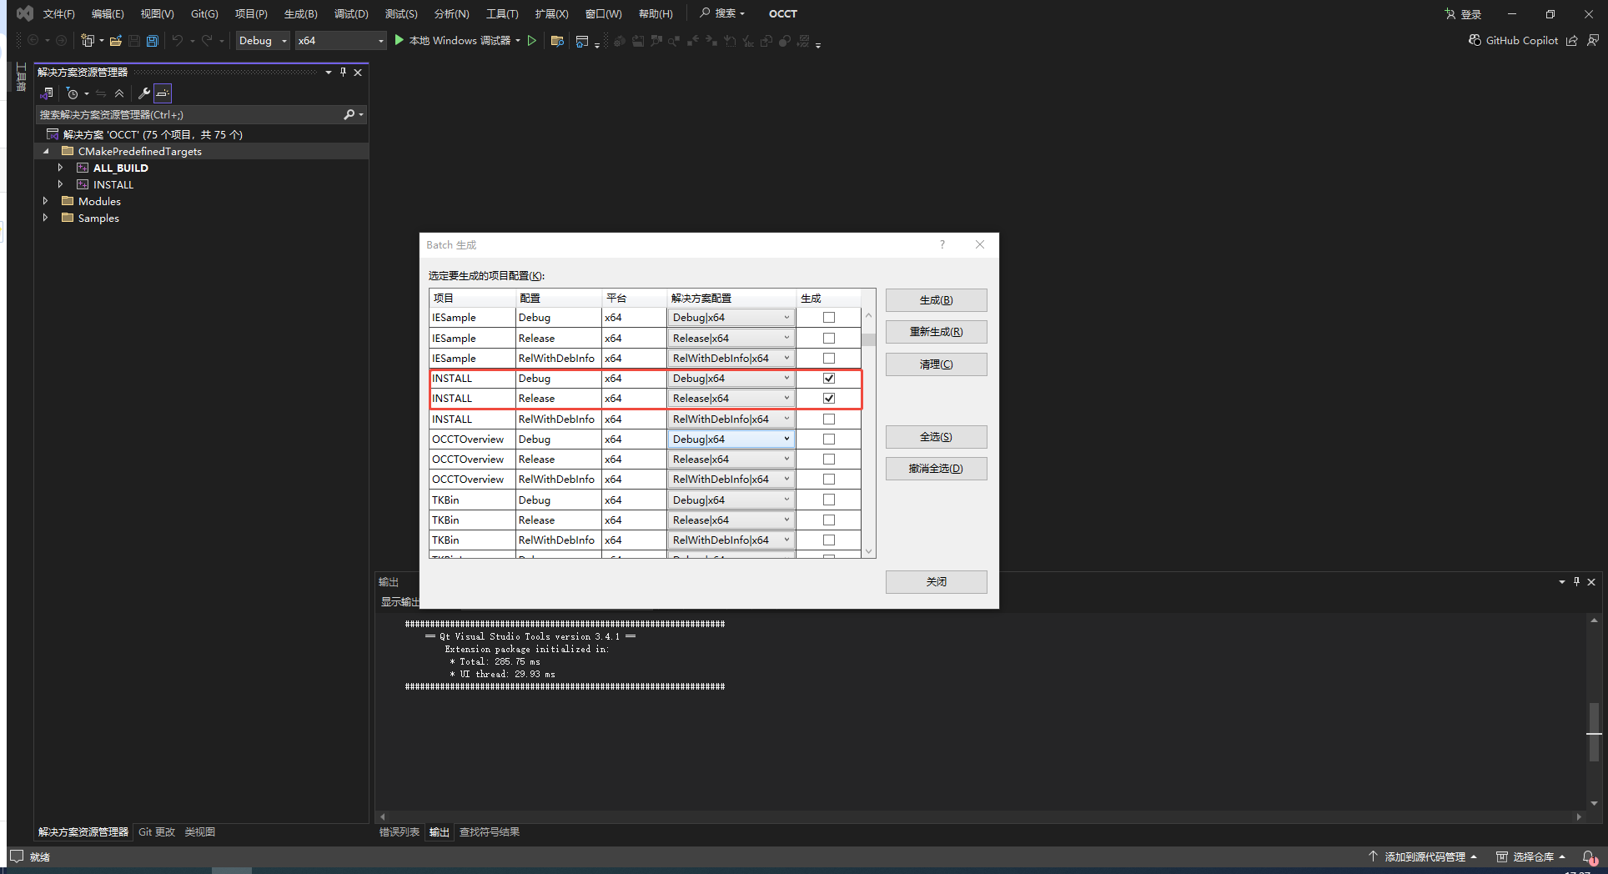
Task: Switch to the Git 更改 tab
Action: [157, 832]
